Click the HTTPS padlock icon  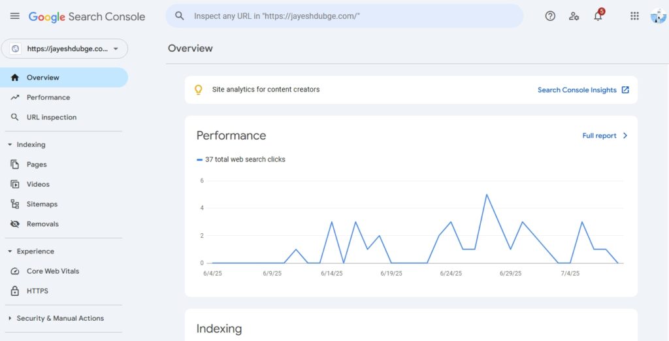click(x=15, y=291)
